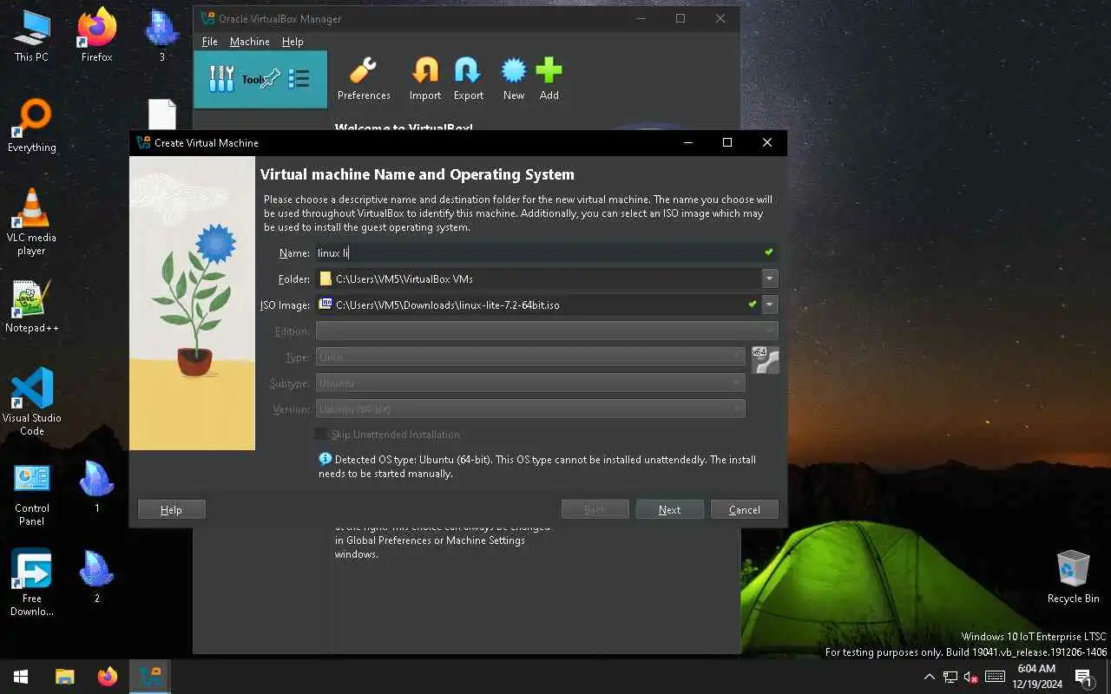Open the File menu
This screenshot has width=1111, height=694.
(209, 42)
